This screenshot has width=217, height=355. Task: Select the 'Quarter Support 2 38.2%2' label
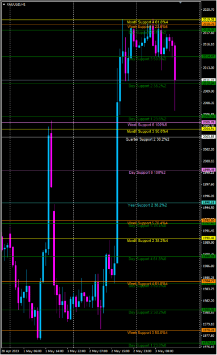[x=147, y=140]
